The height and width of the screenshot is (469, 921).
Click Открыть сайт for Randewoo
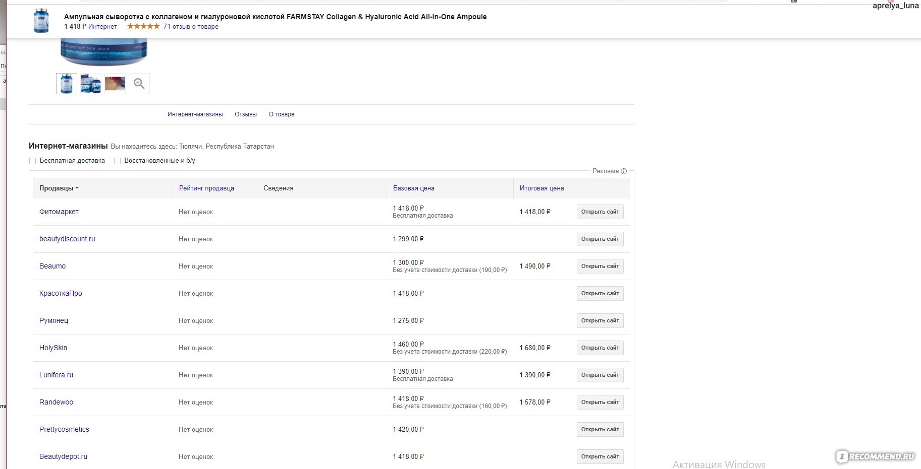(x=600, y=403)
